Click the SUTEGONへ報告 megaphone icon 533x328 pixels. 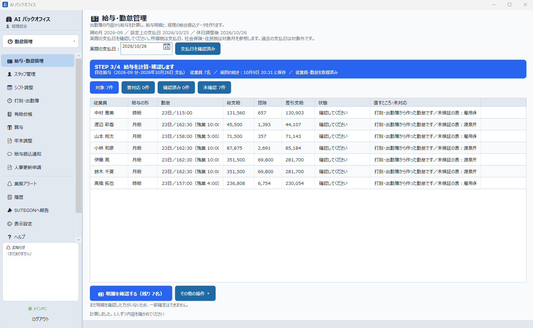pyautogui.click(x=10, y=210)
